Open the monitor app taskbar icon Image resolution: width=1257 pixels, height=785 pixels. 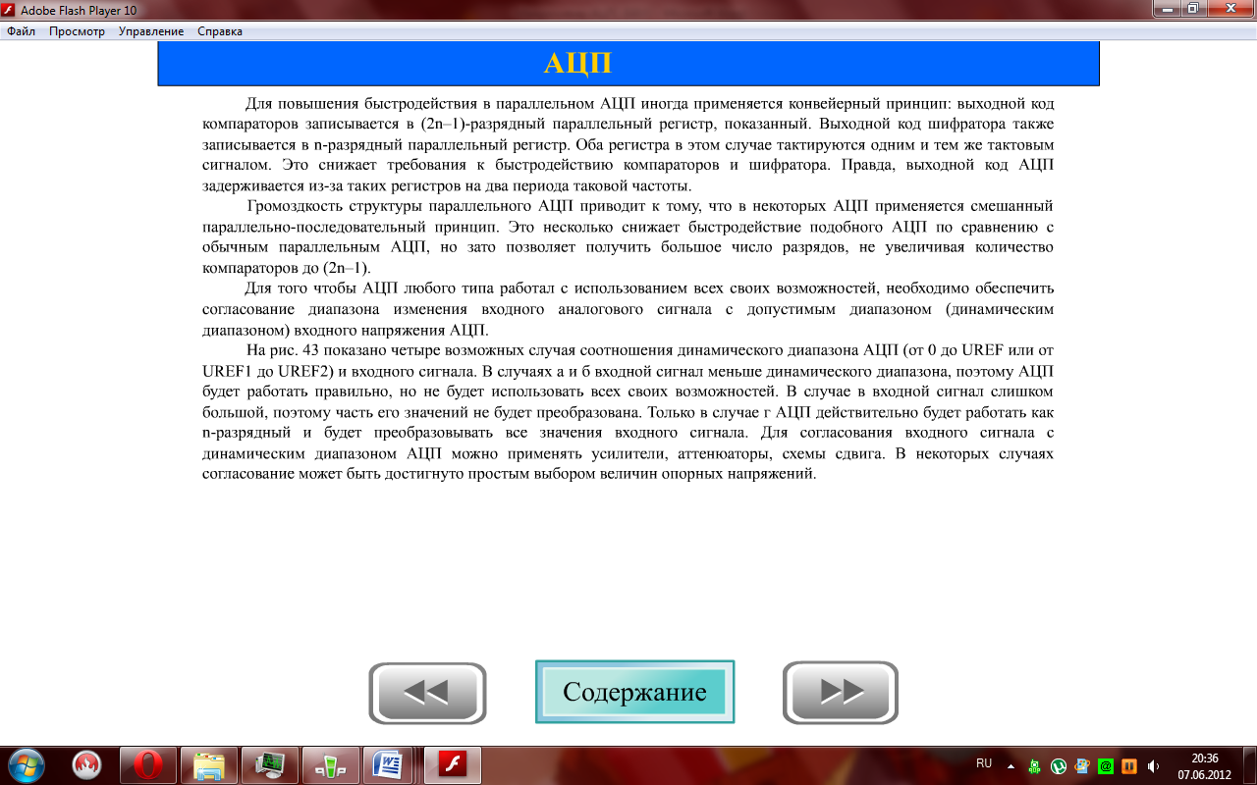[x=270, y=764]
